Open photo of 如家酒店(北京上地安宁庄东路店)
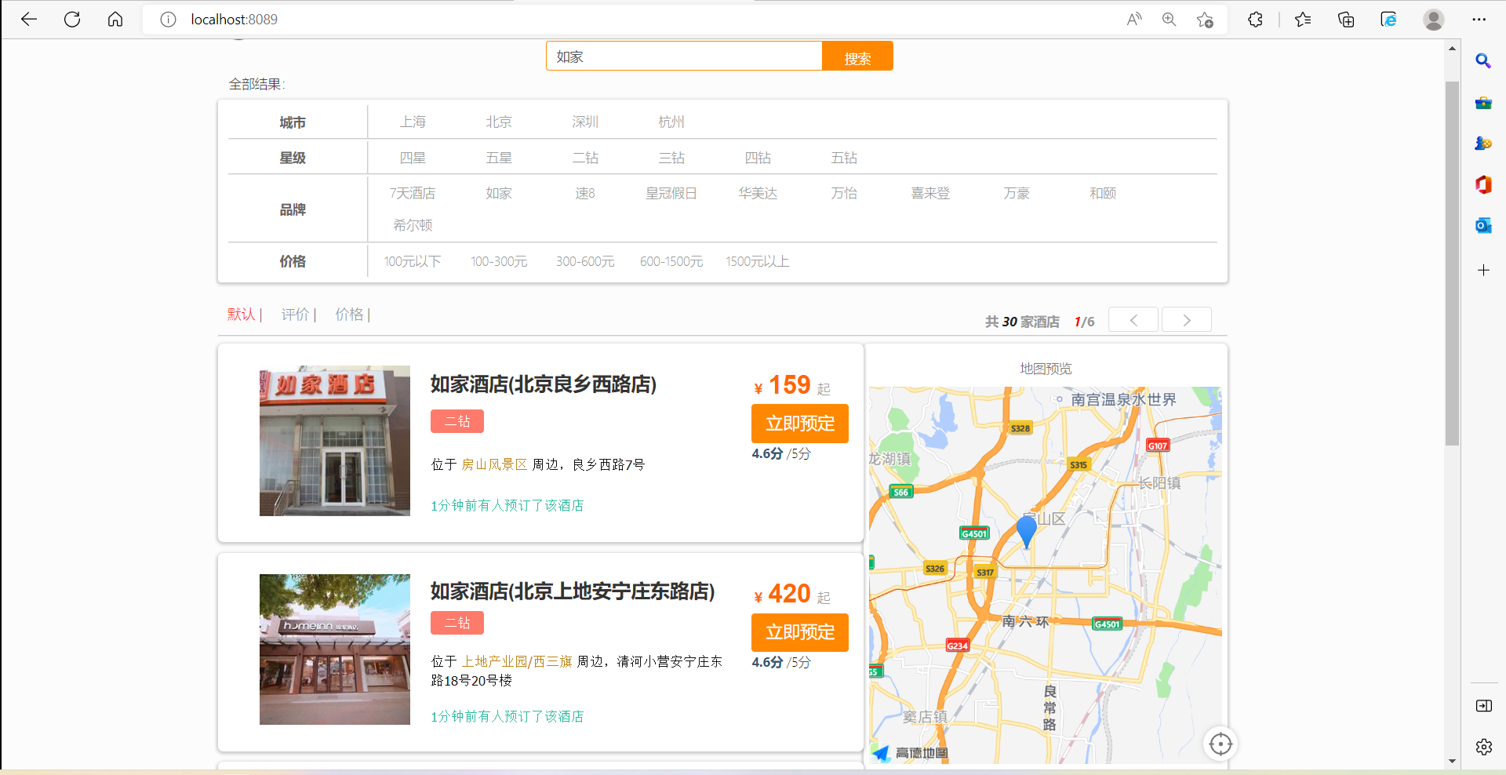Screen dimensions: 1506x775 tap(335, 649)
